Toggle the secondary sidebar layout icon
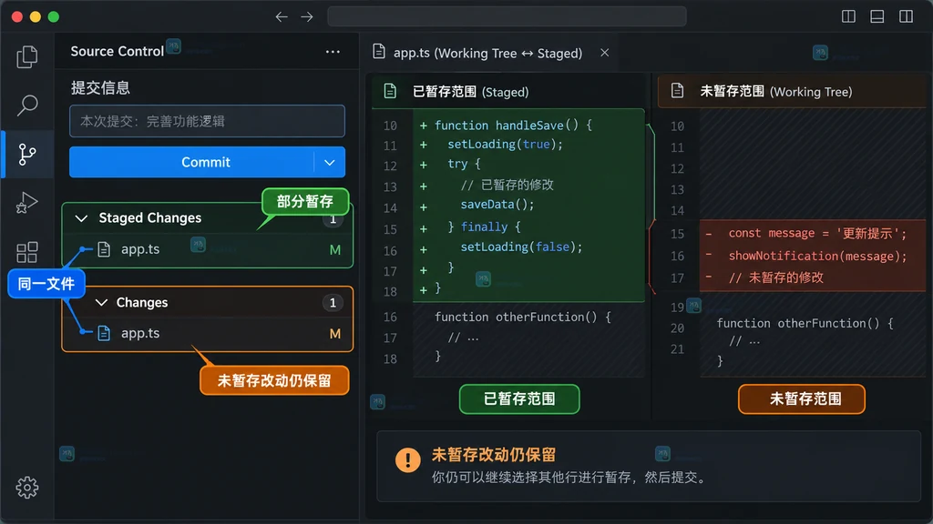The image size is (933, 524). point(906,16)
